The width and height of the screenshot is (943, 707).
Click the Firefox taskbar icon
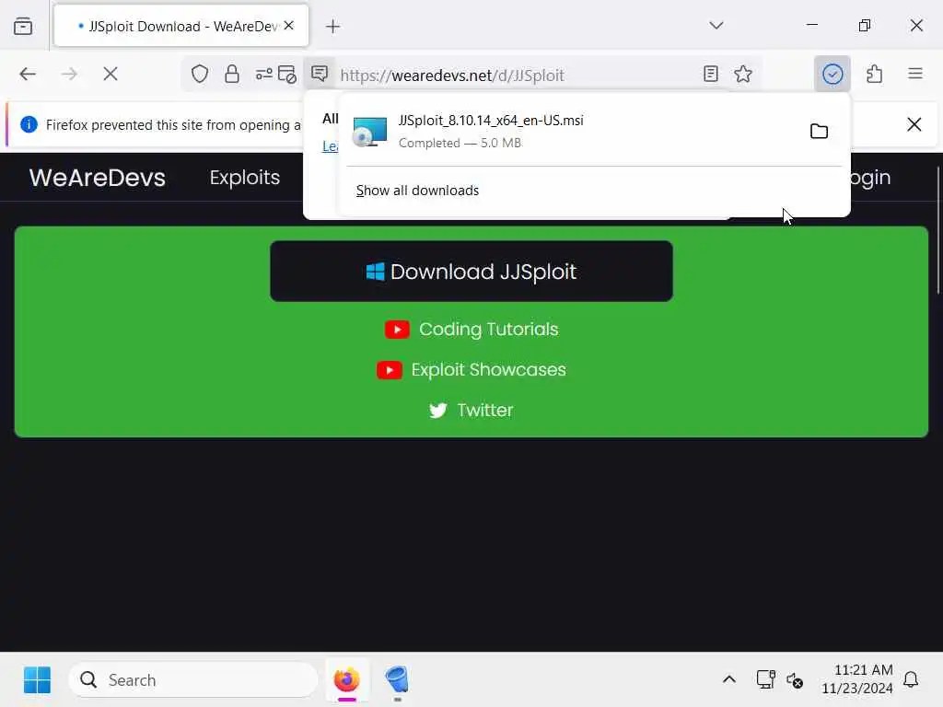[x=347, y=680]
